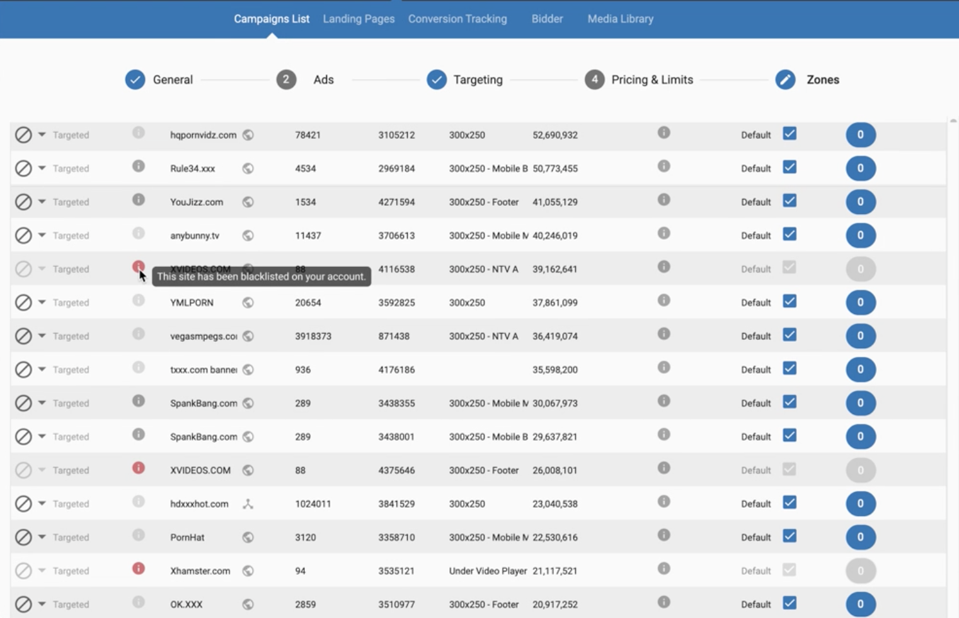The width and height of the screenshot is (959, 618).
Task: Open the Conversion Tracking tab
Action: coord(457,19)
